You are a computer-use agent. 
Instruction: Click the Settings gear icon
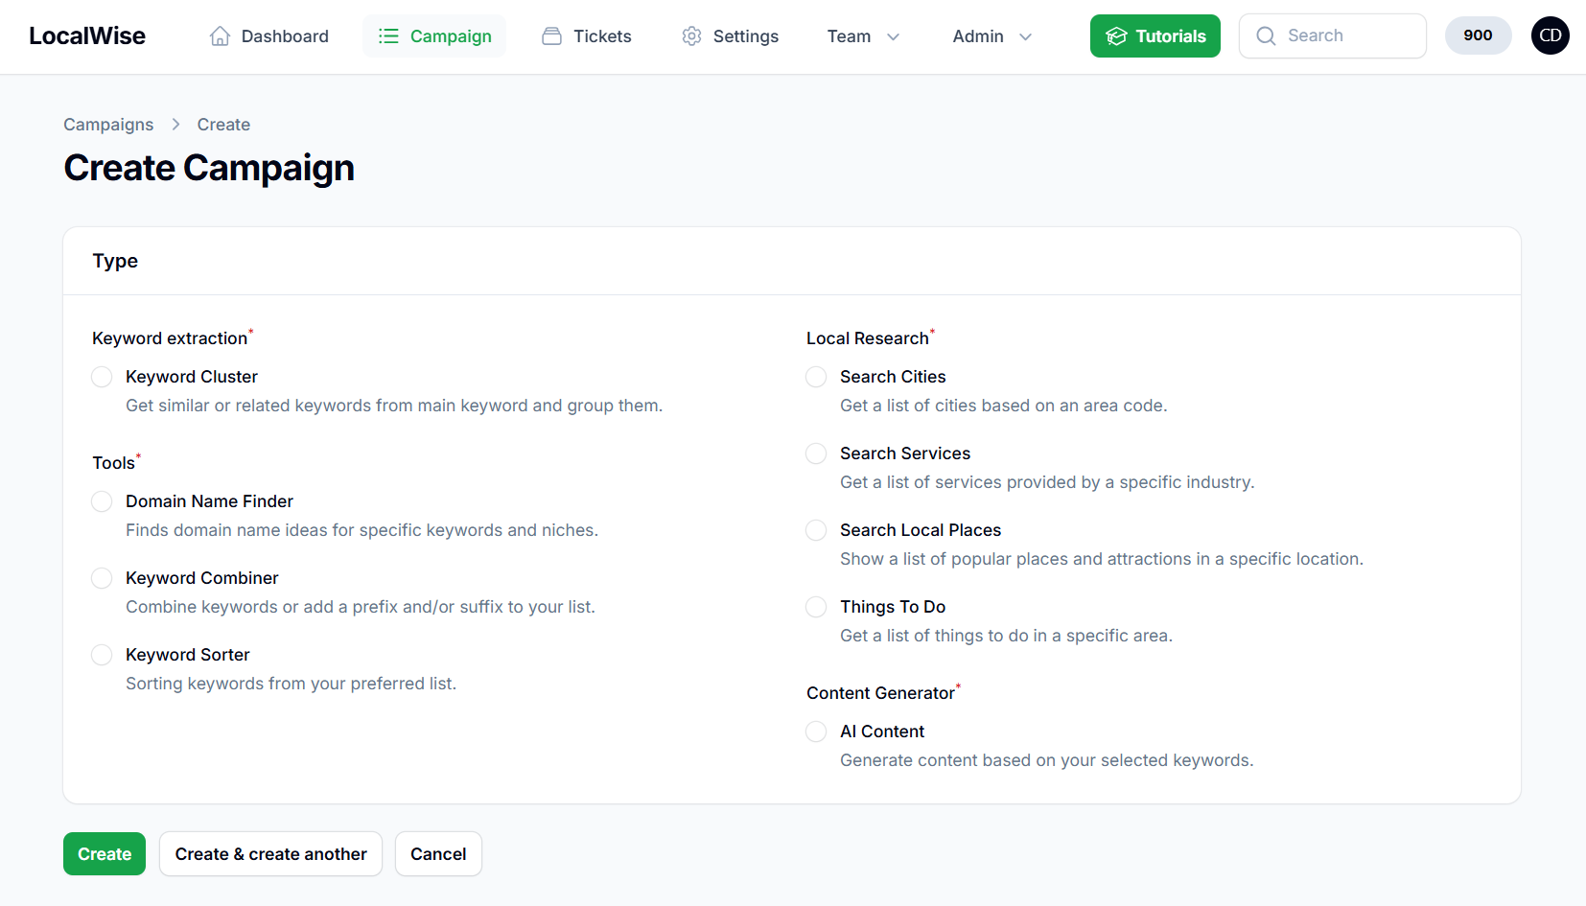pos(691,36)
